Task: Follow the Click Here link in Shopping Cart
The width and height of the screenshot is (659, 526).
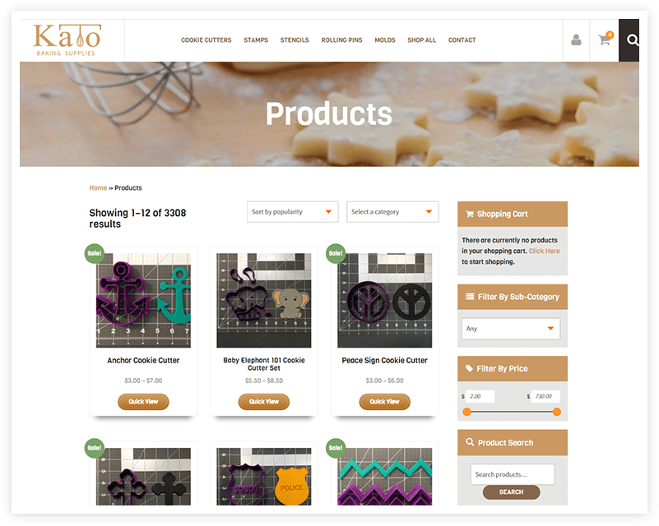Action: (x=545, y=251)
